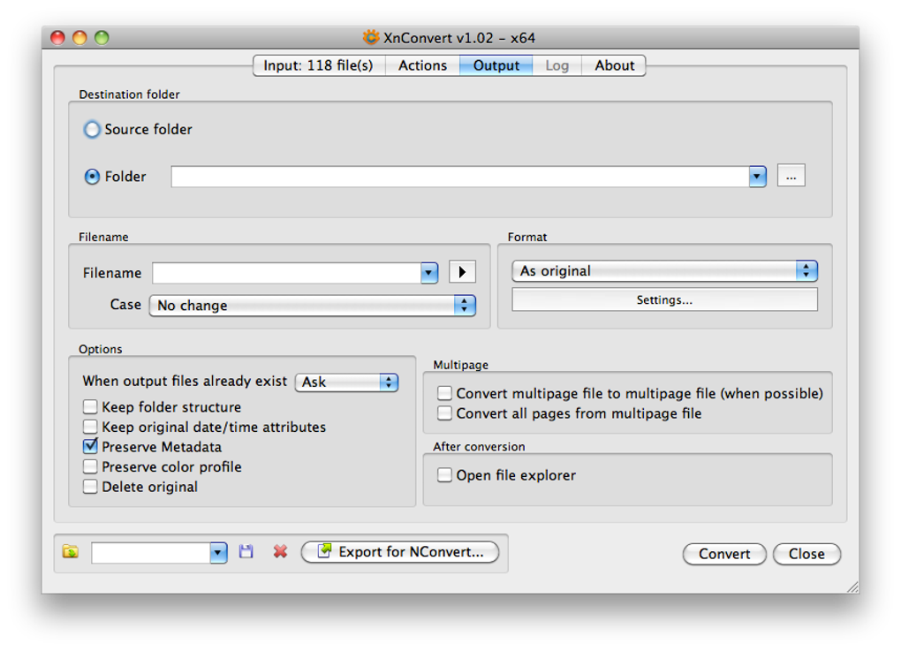
Task: Click into the destination folder path field
Action: click(460, 177)
